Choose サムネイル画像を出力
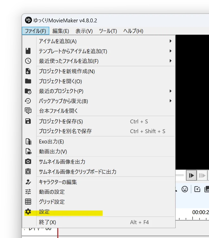This screenshot has height=238, width=209. (x=99, y=162)
